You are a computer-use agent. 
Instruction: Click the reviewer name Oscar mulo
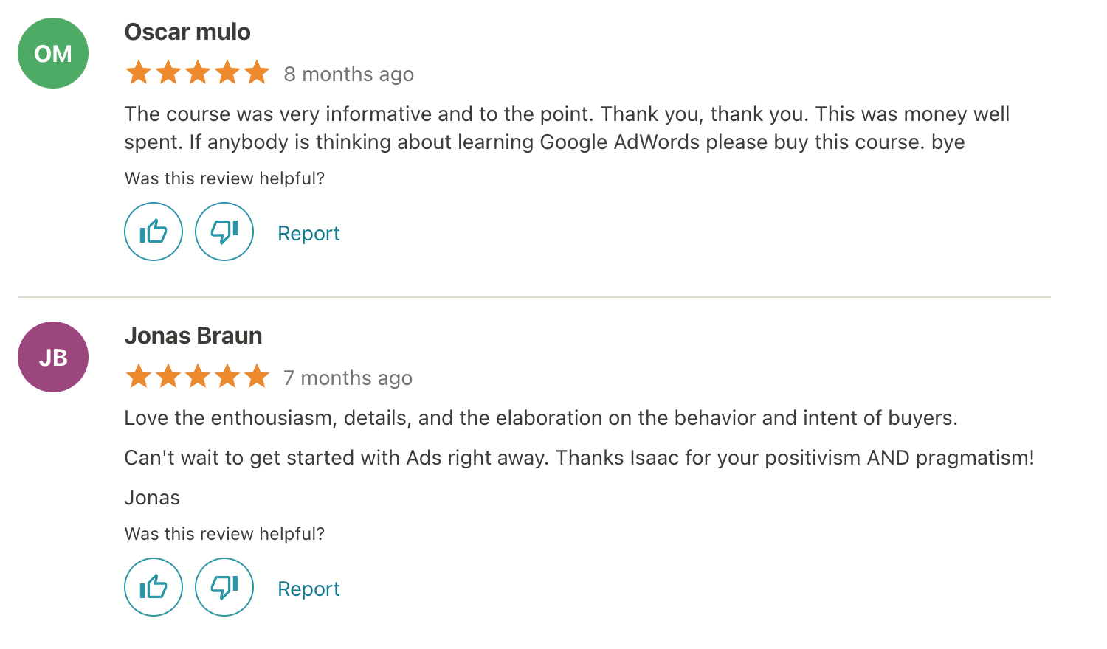187,32
